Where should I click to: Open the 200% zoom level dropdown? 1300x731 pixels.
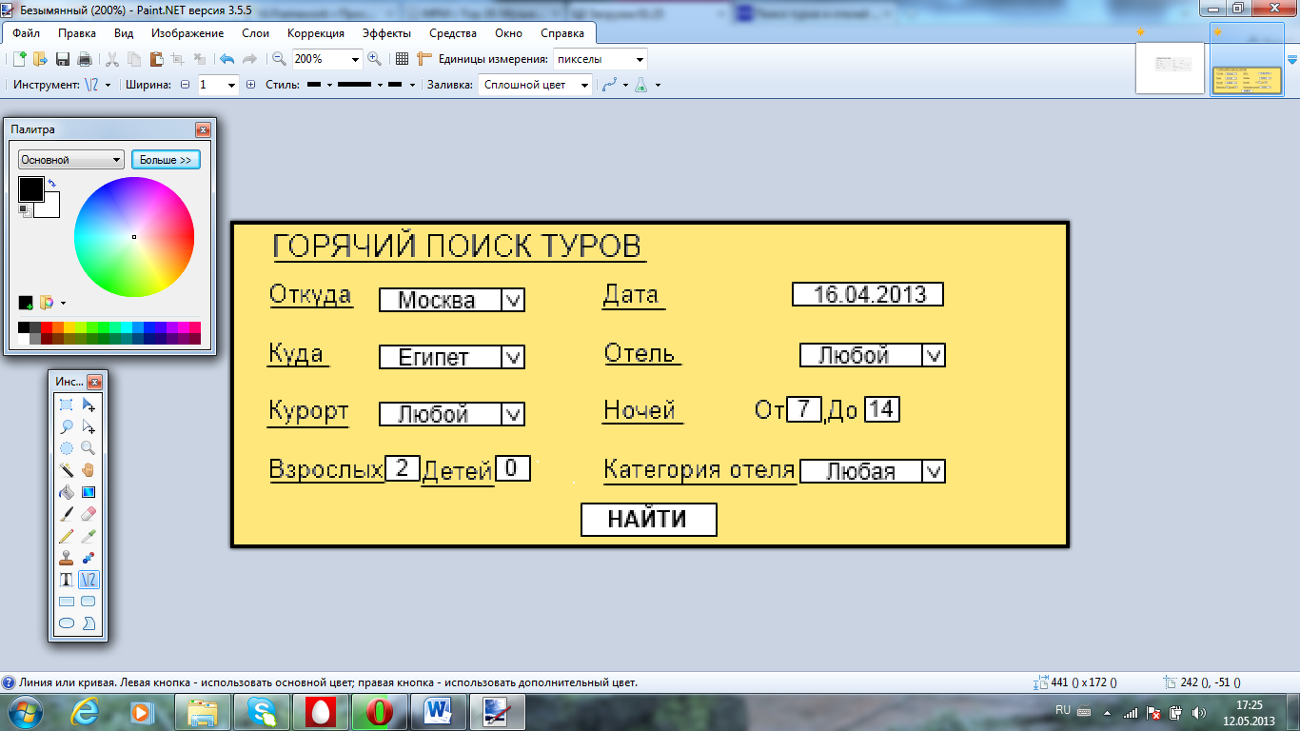pyautogui.click(x=356, y=59)
